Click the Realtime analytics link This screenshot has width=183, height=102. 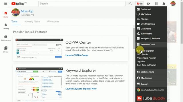click(156, 39)
